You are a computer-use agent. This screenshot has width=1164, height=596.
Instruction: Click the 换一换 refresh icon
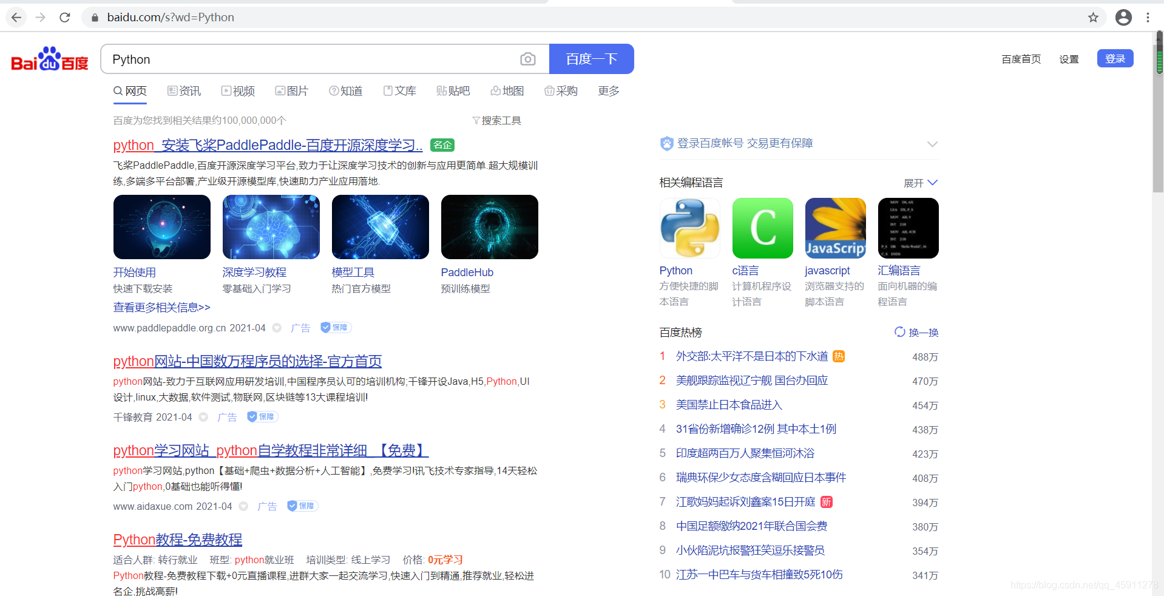point(899,332)
